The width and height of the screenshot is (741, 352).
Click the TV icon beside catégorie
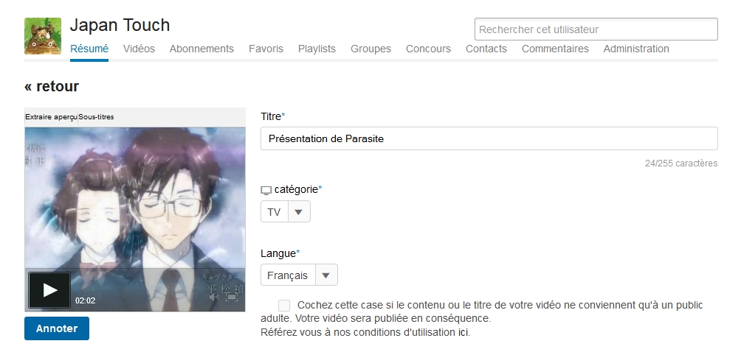point(266,191)
